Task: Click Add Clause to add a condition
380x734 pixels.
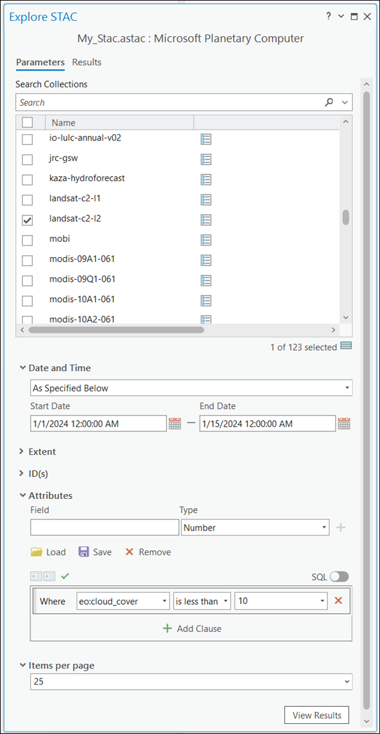Action: [192, 629]
